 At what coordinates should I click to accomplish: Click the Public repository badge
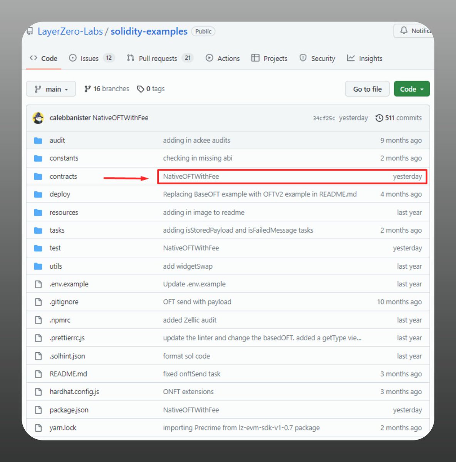(x=203, y=32)
